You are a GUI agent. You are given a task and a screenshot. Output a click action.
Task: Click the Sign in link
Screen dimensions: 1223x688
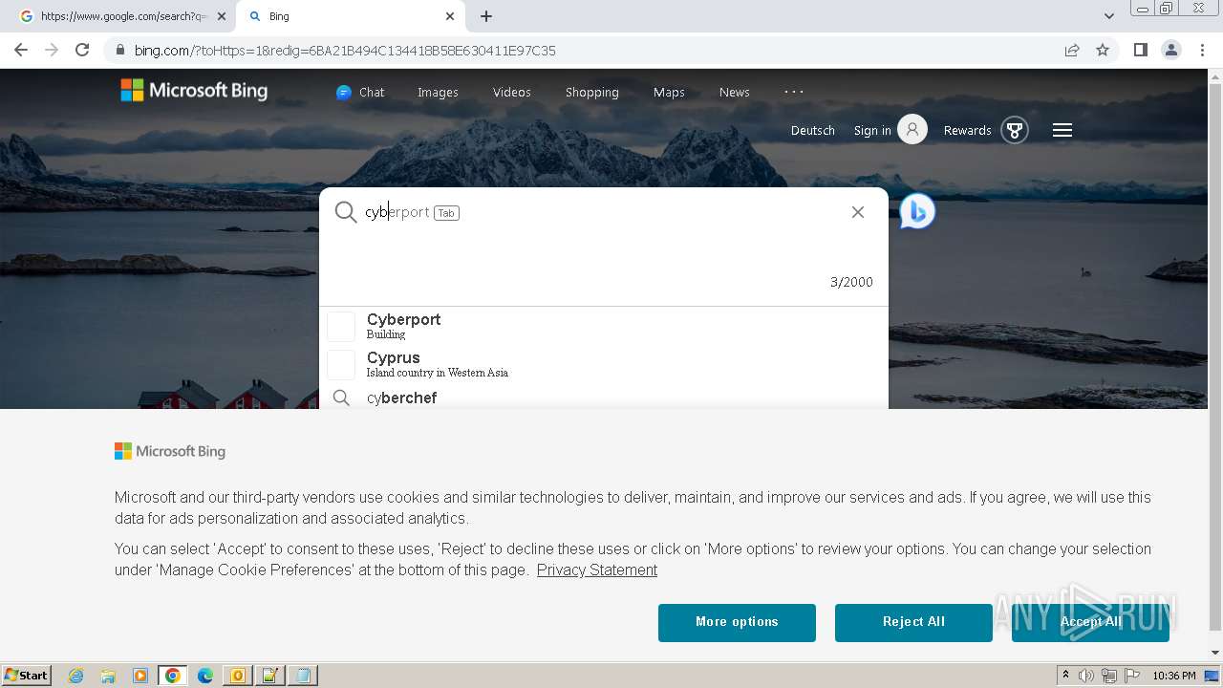pos(872,130)
